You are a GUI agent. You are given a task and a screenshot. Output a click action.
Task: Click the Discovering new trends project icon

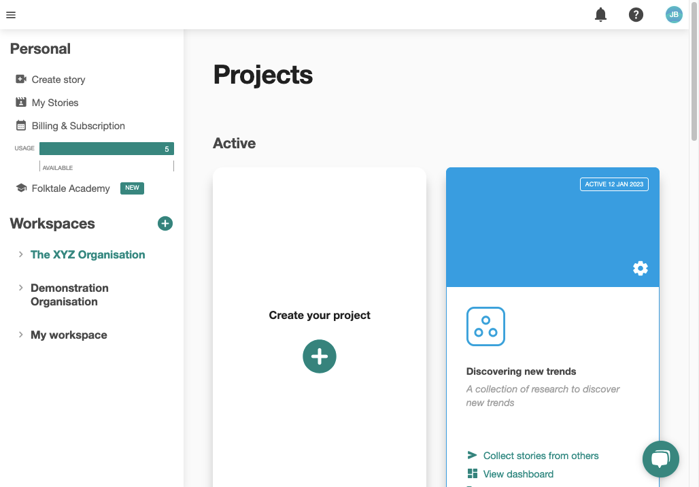[485, 326]
